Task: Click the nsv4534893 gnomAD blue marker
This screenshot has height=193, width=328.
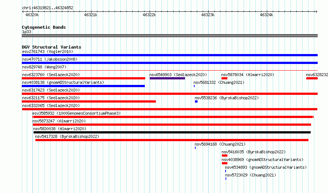Action: pyautogui.click(x=226, y=171)
